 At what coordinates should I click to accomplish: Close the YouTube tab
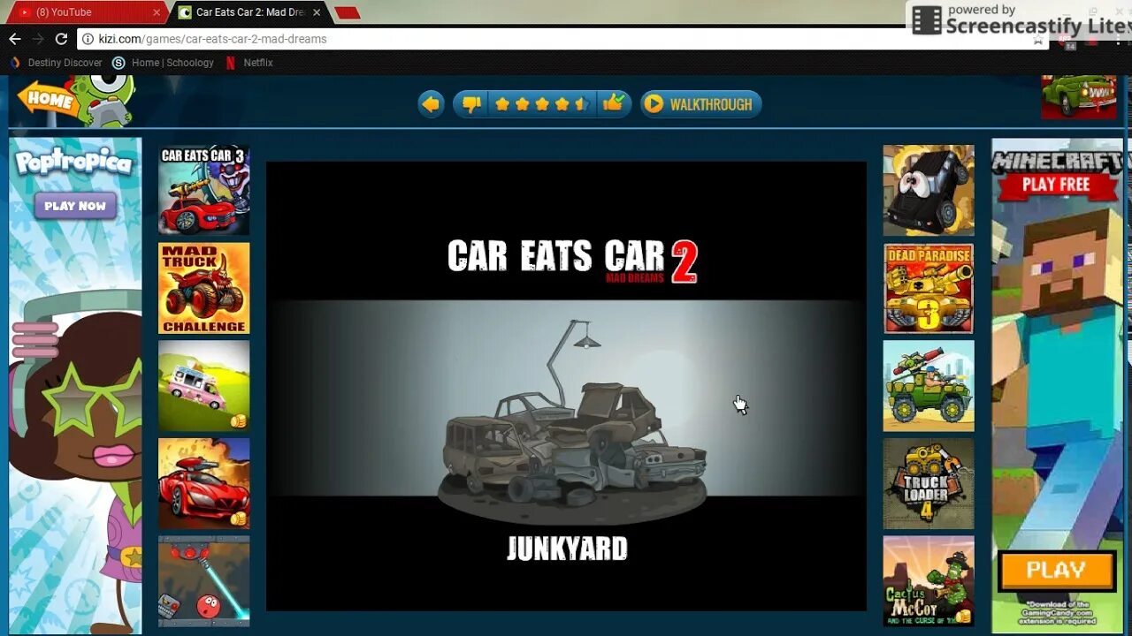click(x=157, y=12)
